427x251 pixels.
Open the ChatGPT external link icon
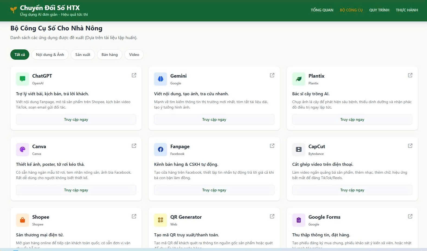coord(134,75)
